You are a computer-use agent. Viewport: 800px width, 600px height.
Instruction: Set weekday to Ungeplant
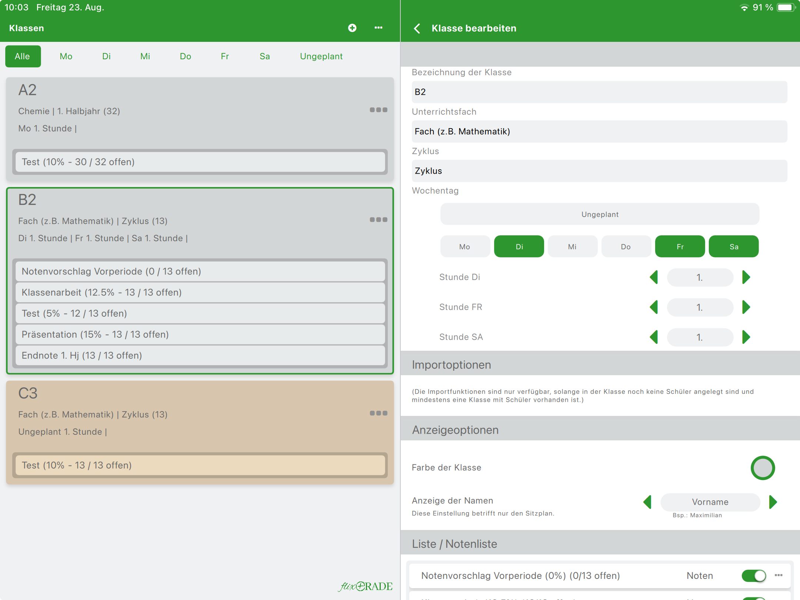(600, 214)
